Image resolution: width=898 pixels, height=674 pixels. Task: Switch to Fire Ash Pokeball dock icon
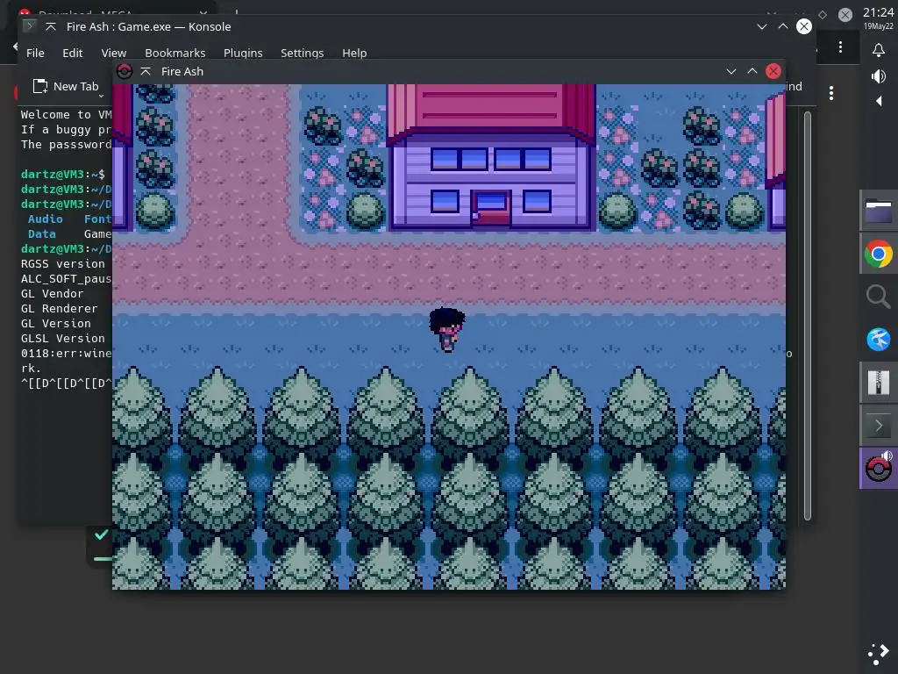(878, 469)
